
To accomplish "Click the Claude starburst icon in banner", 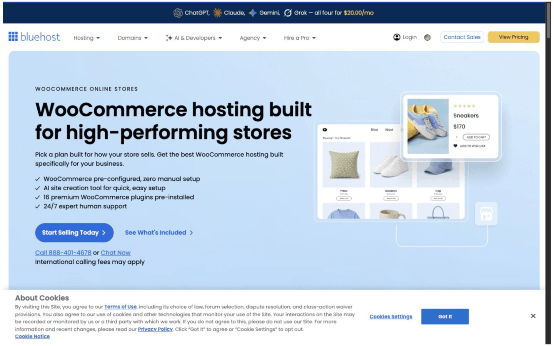I will [217, 13].
